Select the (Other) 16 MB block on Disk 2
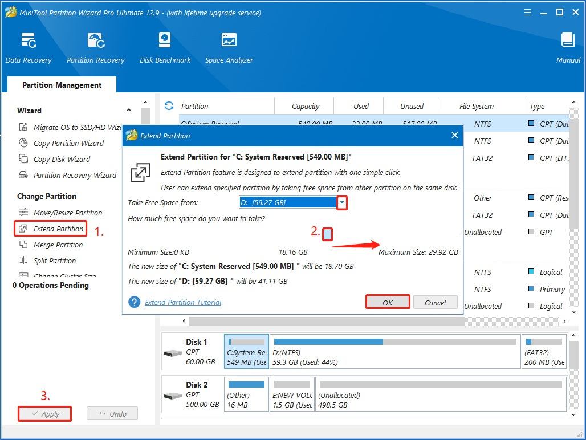 pyautogui.click(x=246, y=394)
